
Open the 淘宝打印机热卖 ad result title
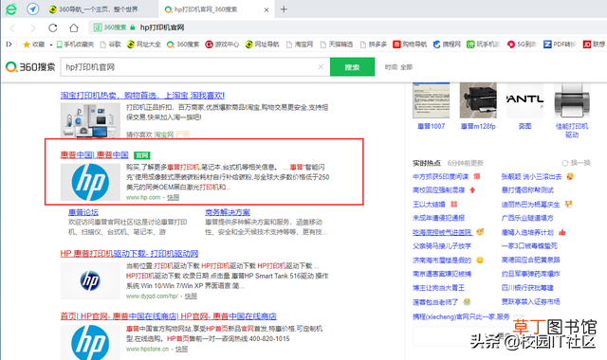point(142,96)
